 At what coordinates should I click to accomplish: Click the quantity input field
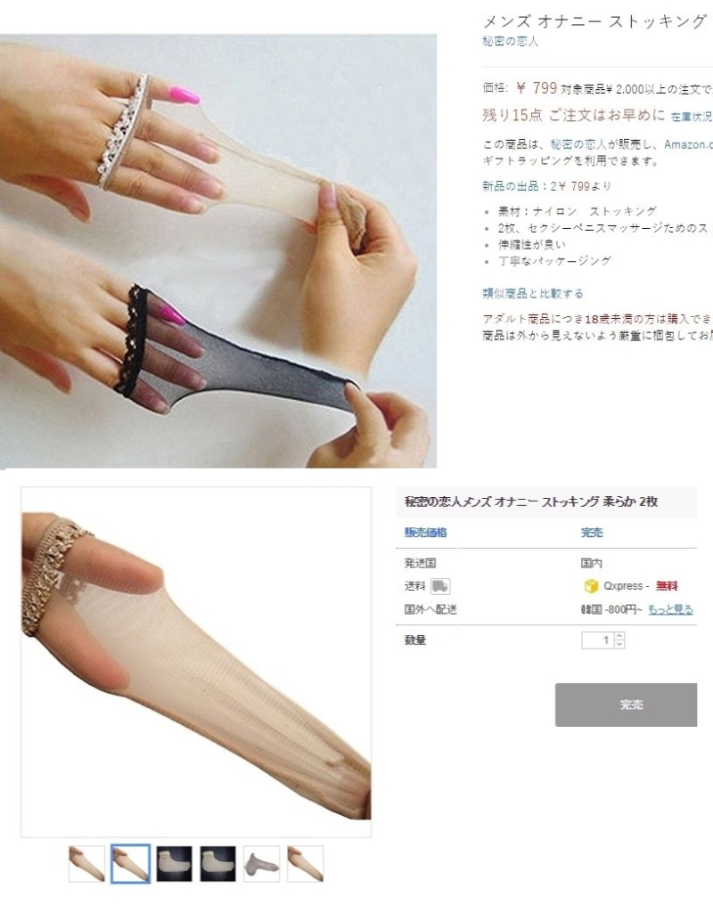[x=598, y=640]
